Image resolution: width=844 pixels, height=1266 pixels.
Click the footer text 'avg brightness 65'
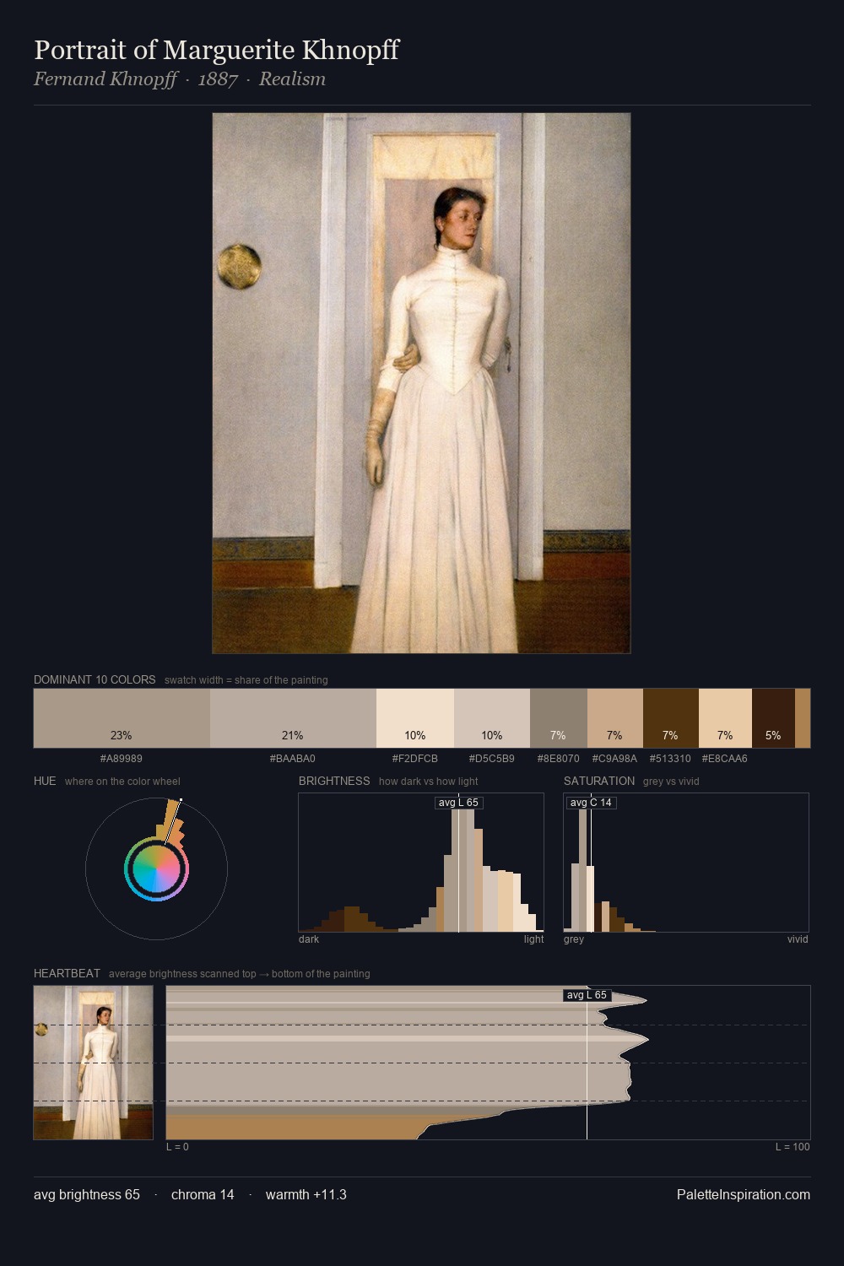[x=87, y=1194]
